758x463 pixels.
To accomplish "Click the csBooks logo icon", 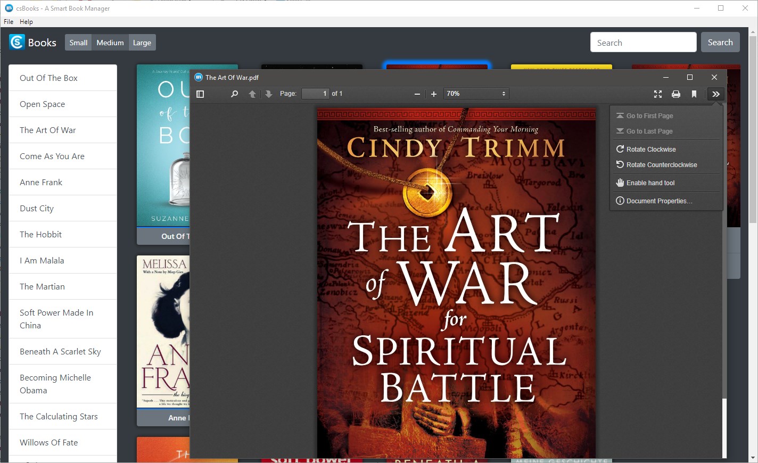I will 17,42.
